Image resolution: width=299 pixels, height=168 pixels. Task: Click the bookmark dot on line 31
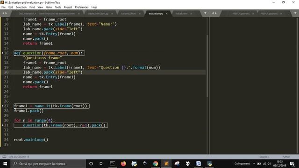[2, 125]
